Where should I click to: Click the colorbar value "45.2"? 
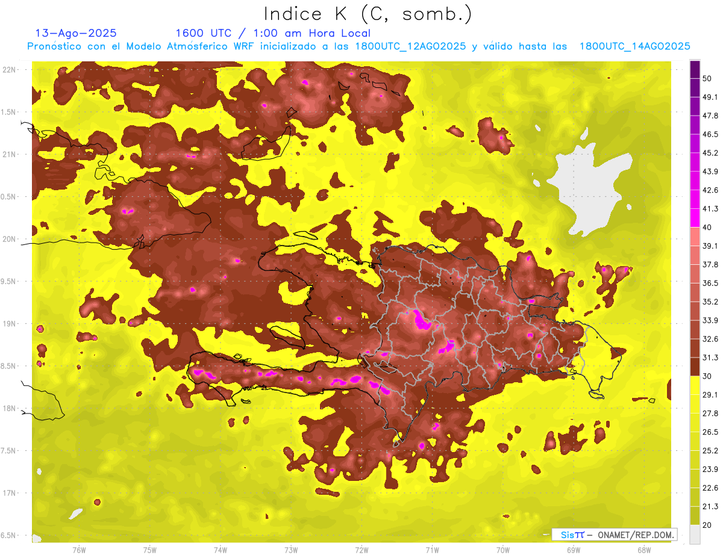pyautogui.click(x=710, y=153)
